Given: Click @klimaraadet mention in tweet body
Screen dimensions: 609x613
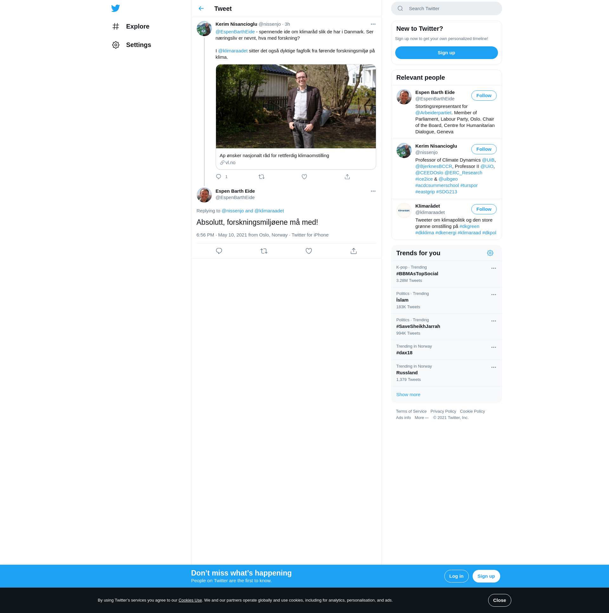Looking at the screenshot, I should [x=233, y=51].
